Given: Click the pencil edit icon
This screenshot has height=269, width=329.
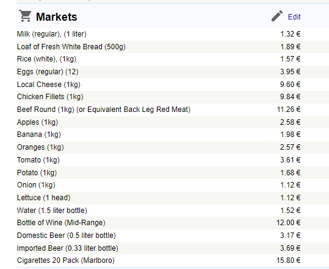Looking at the screenshot, I should [277, 16].
